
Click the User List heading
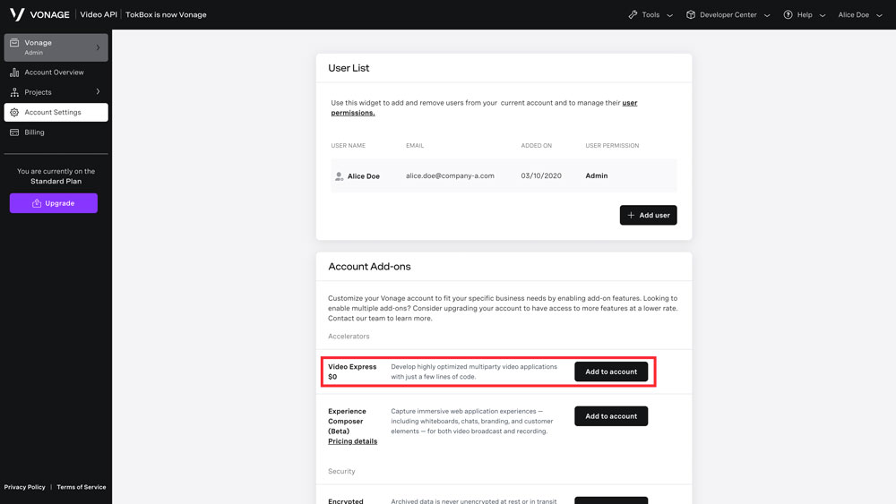[x=349, y=68]
